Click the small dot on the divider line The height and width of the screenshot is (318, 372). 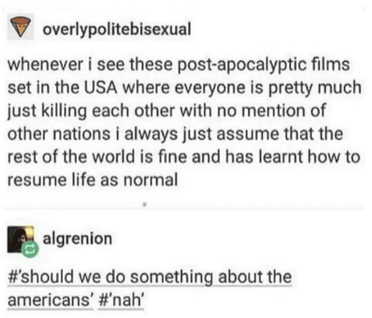point(145,204)
